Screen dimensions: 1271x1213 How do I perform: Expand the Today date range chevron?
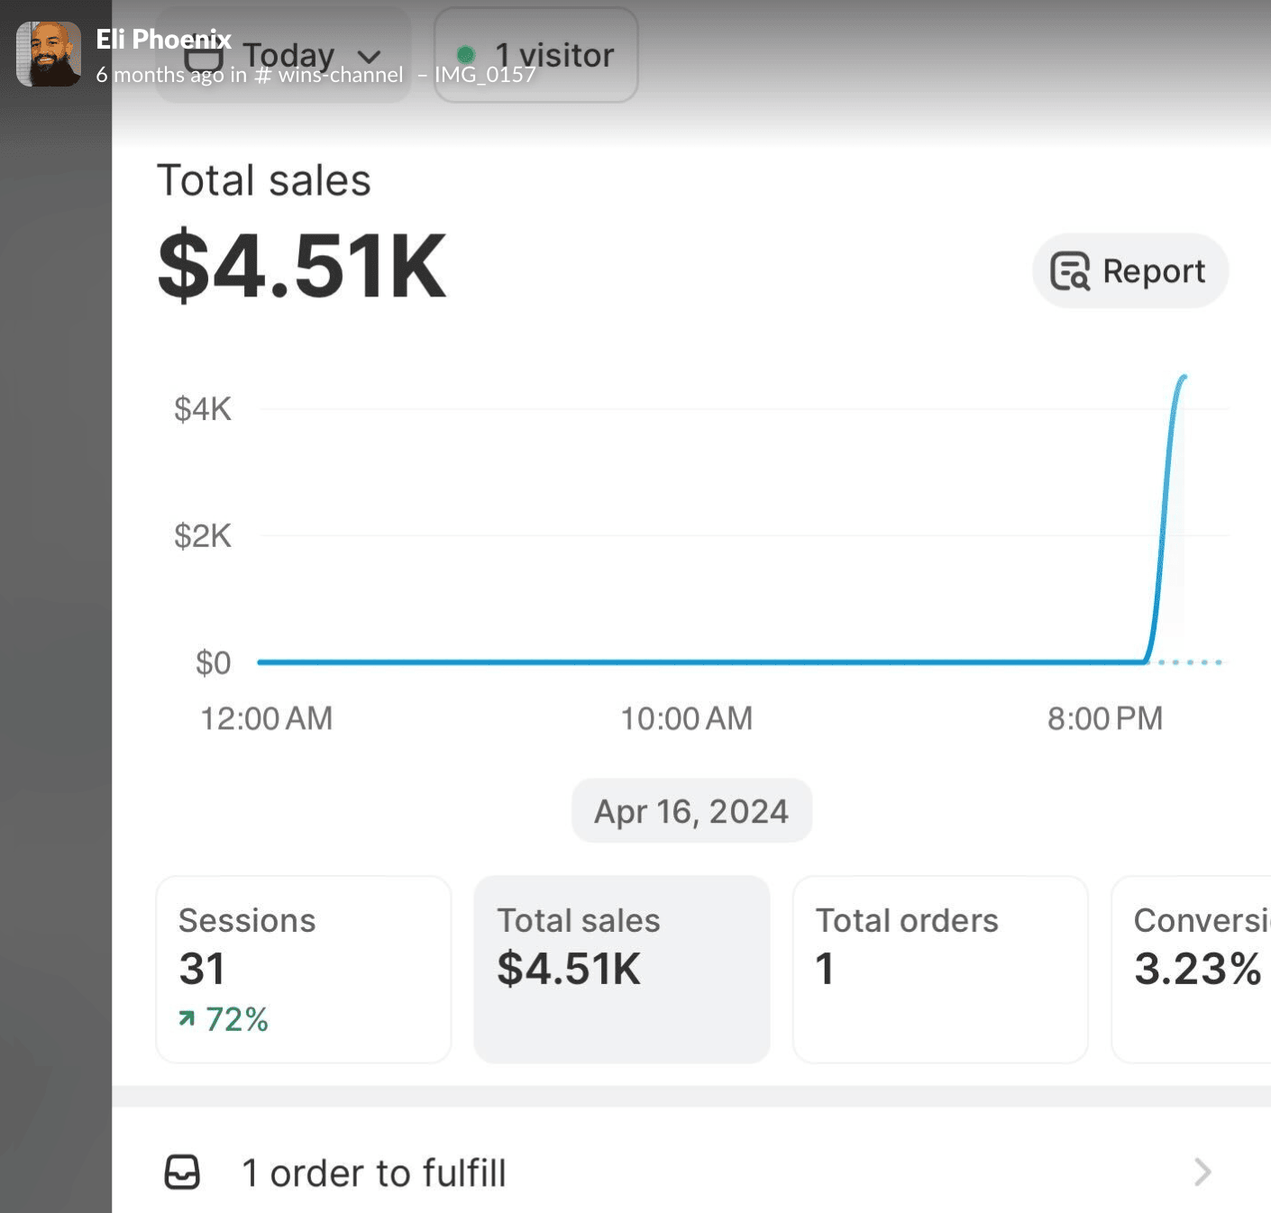(370, 57)
